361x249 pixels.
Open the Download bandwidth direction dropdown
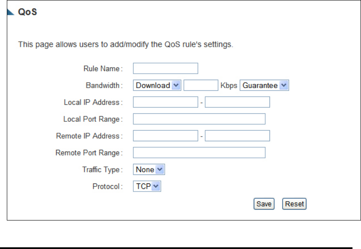pos(157,86)
